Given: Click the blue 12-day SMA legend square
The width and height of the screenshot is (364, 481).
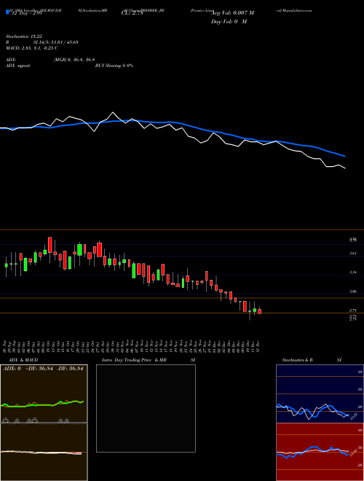Looking at the screenshot, I should point(8,12).
